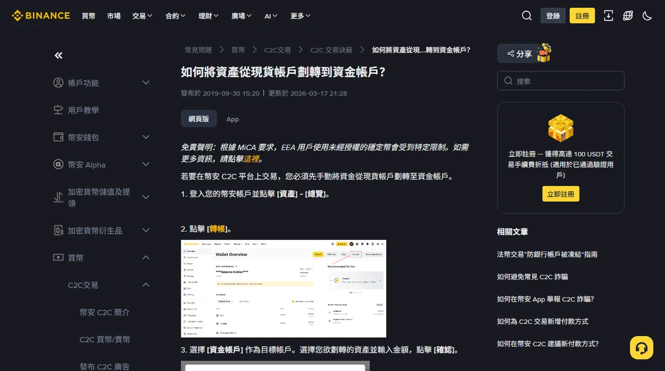Open 如何為 C2C 交易新增付款方式 article
Screen dimensions: 665x371
click(543, 321)
